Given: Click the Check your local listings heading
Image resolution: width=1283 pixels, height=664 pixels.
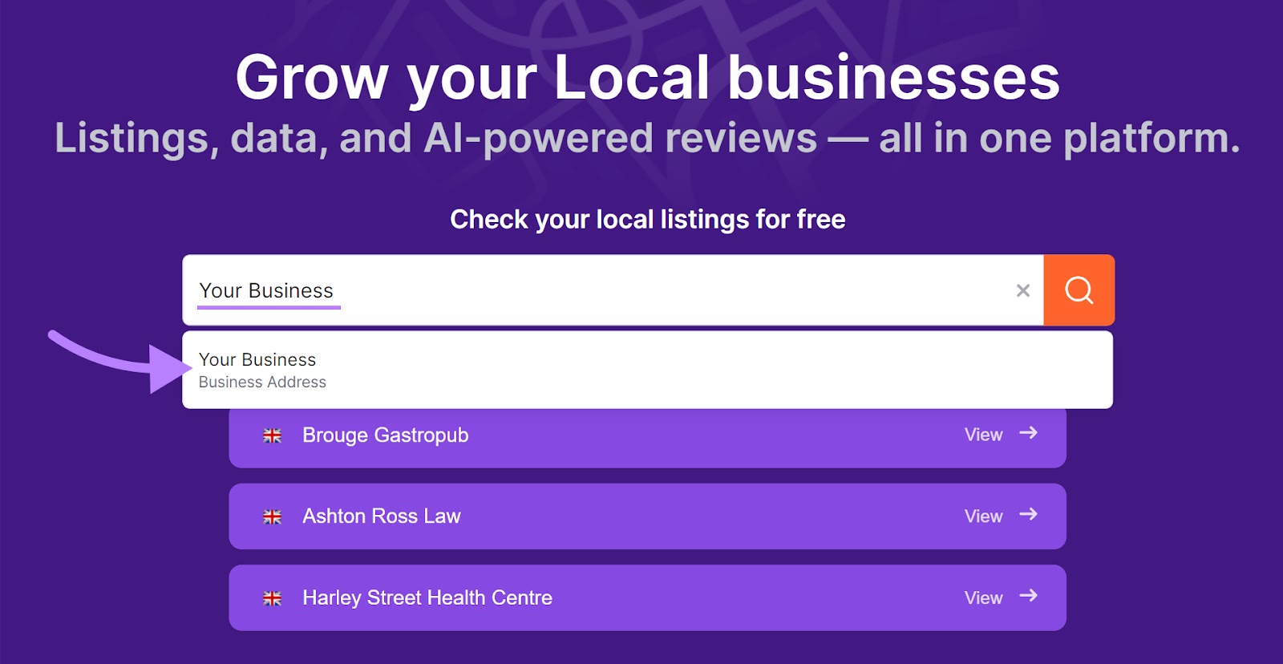Looking at the screenshot, I should 647,218.
